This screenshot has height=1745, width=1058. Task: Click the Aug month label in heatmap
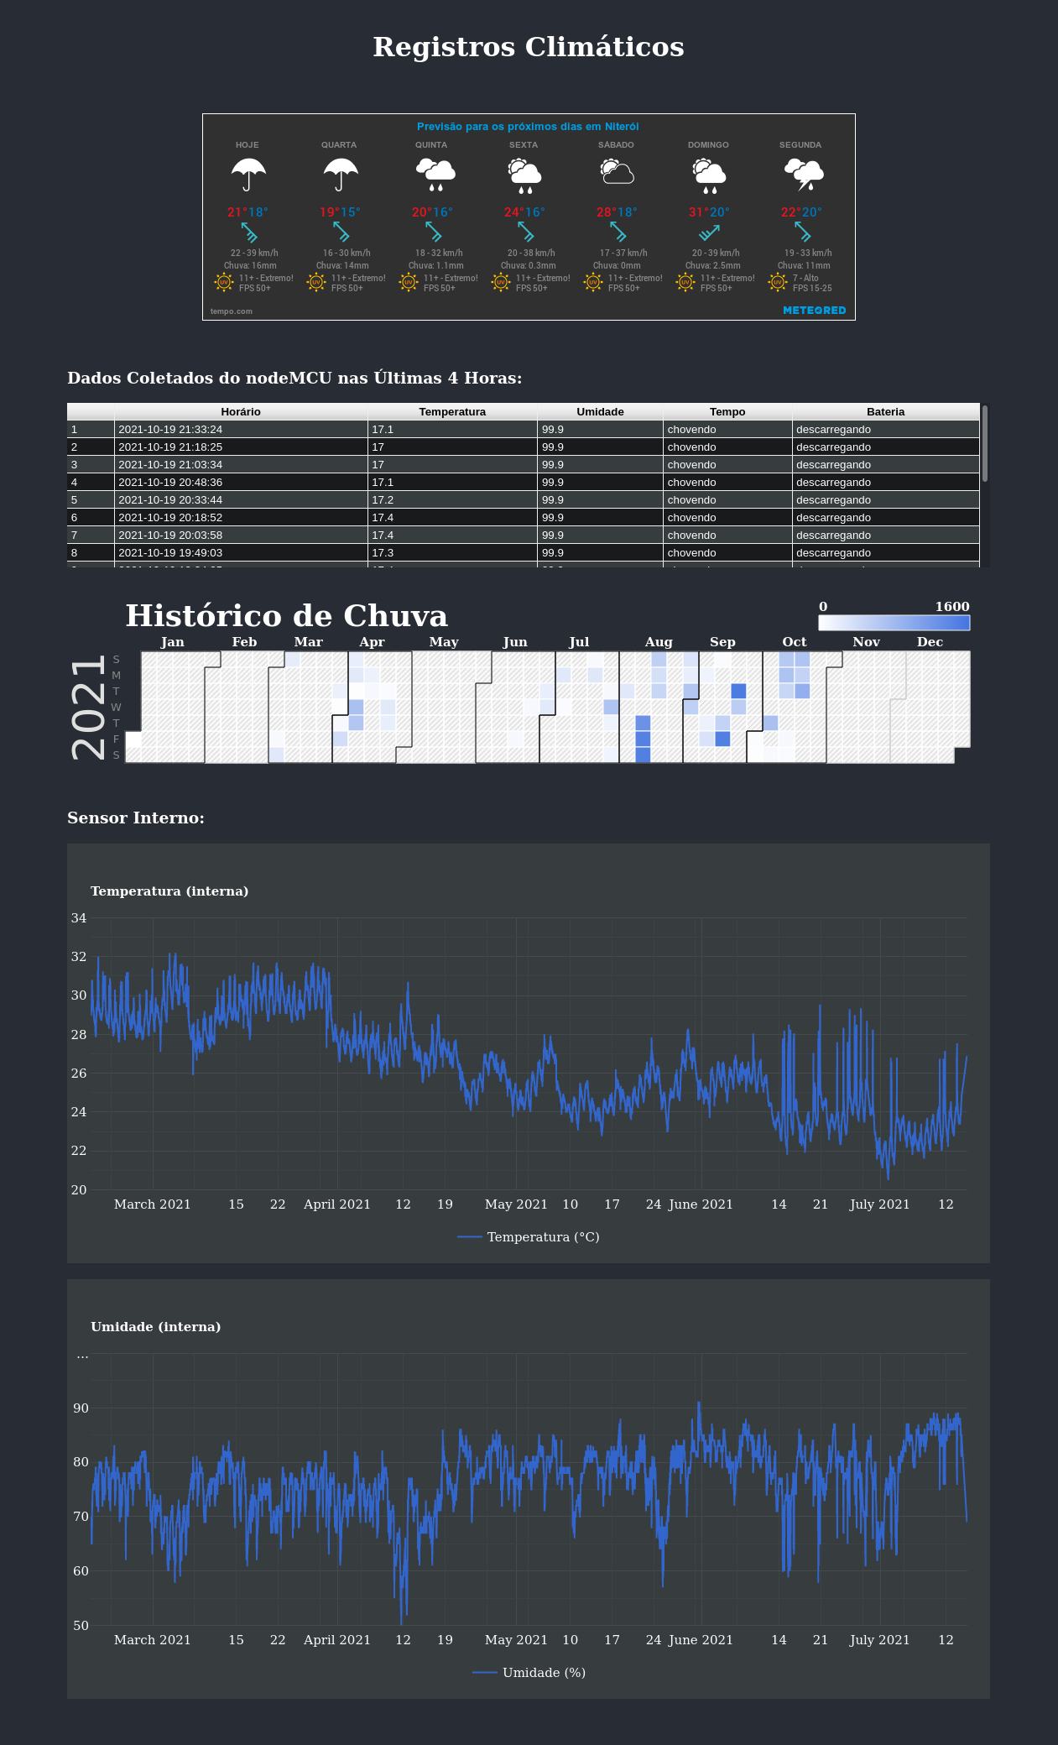click(659, 642)
